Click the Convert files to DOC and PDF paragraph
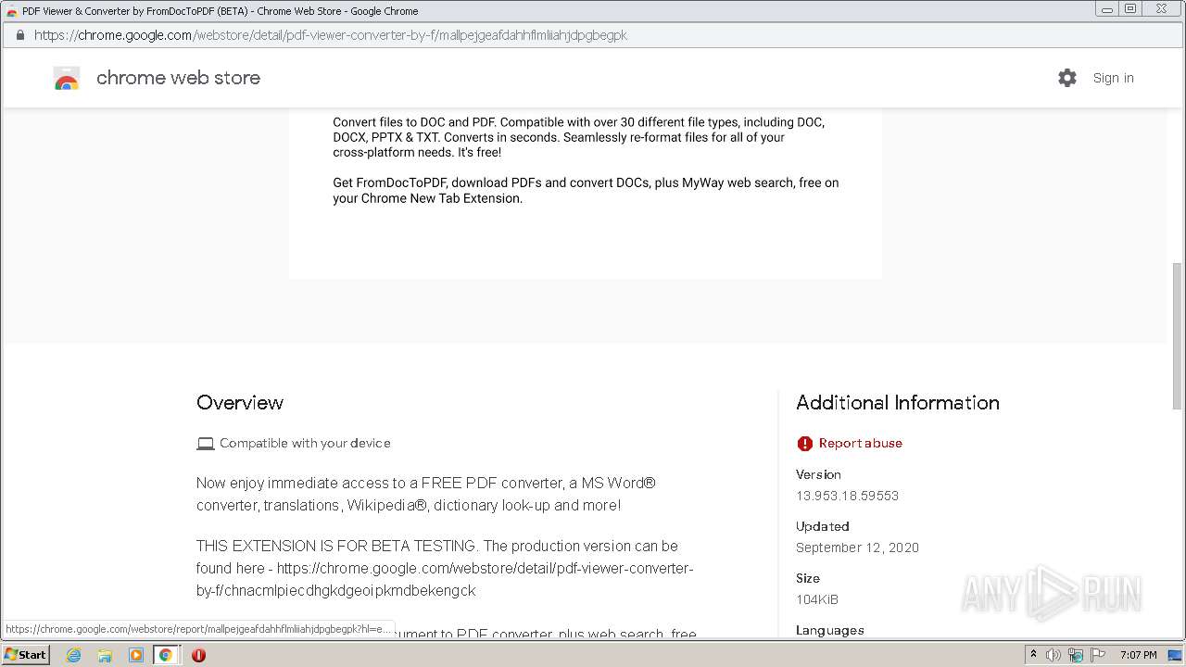This screenshot has width=1186, height=667. pyautogui.click(x=578, y=137)
